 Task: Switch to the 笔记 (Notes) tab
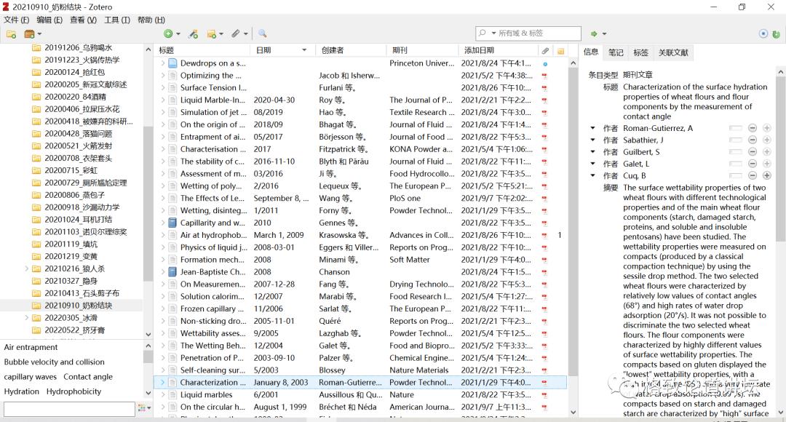click(x=616, y=52)
